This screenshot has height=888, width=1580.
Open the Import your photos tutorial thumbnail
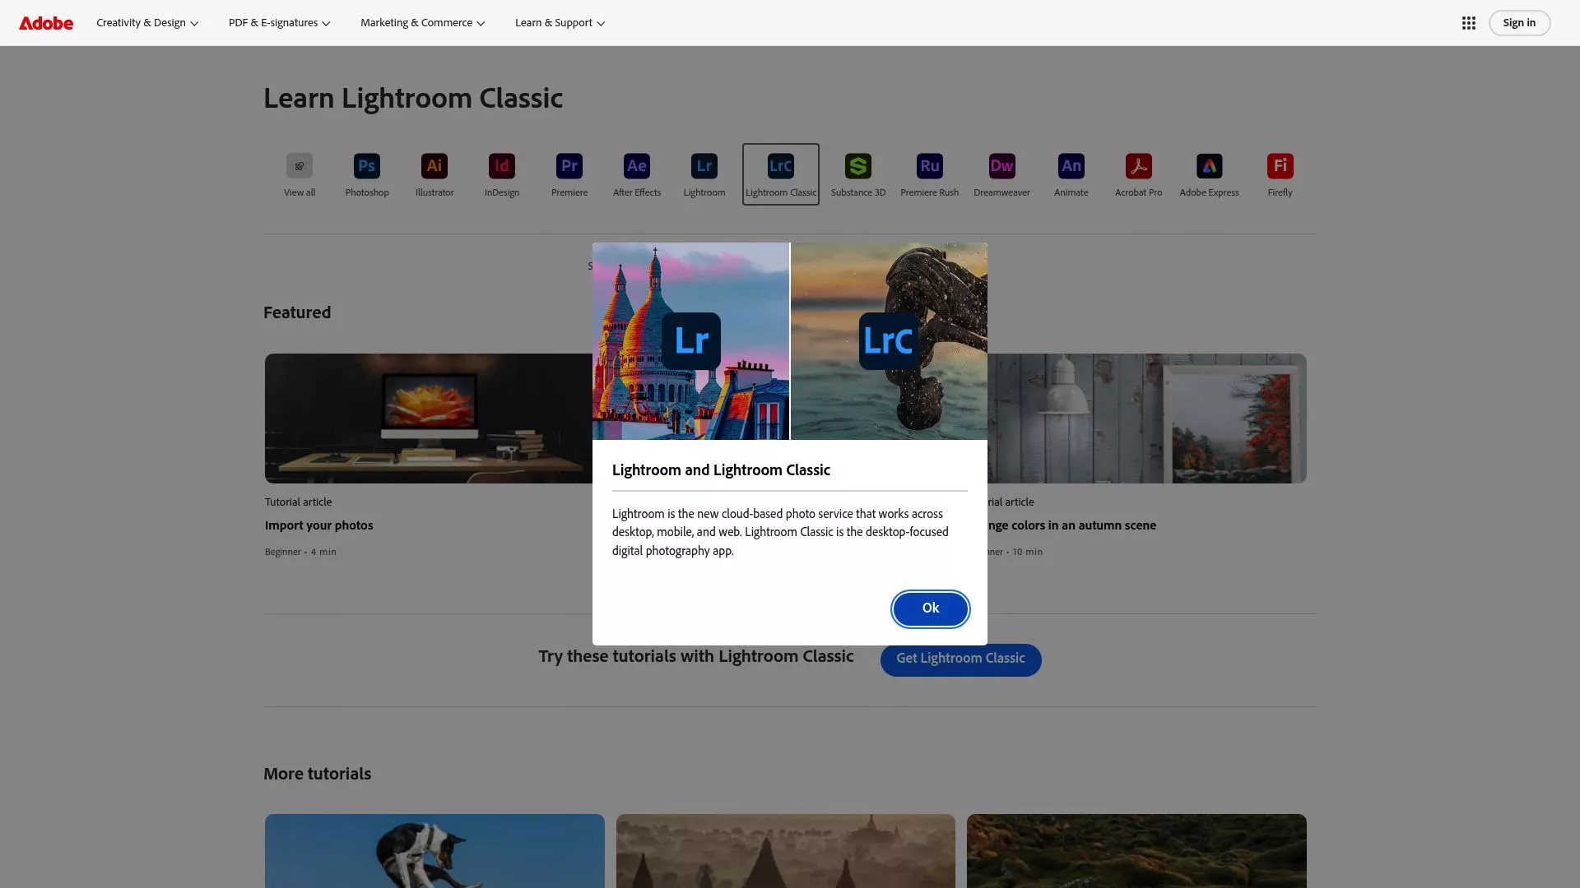pyautogui.click(x=429, y=418)
